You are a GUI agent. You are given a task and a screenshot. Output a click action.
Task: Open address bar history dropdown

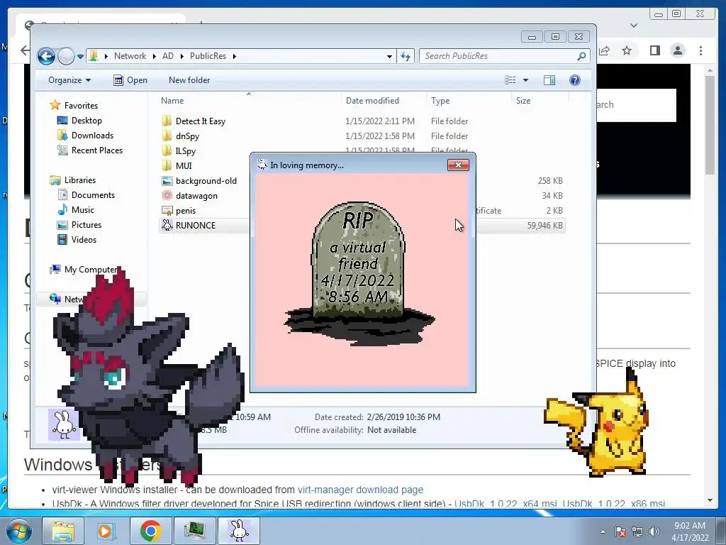pos(389,56)
